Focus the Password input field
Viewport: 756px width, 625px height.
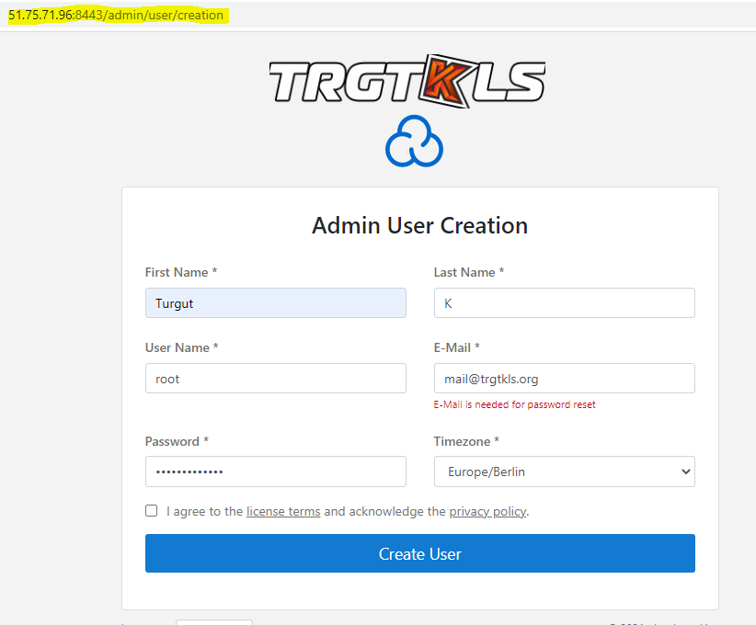(275, 472)
